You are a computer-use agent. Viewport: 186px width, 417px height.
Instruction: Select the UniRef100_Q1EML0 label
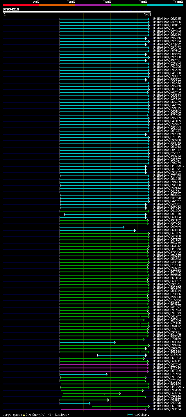[x=167, y=355]
